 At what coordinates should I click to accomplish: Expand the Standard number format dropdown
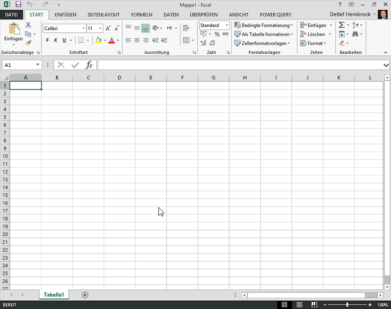(x=227, y=25)
